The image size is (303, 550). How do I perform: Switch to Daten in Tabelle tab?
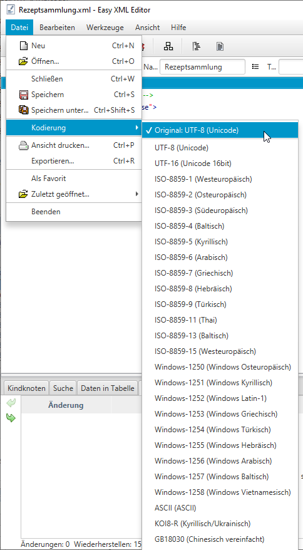108,388
